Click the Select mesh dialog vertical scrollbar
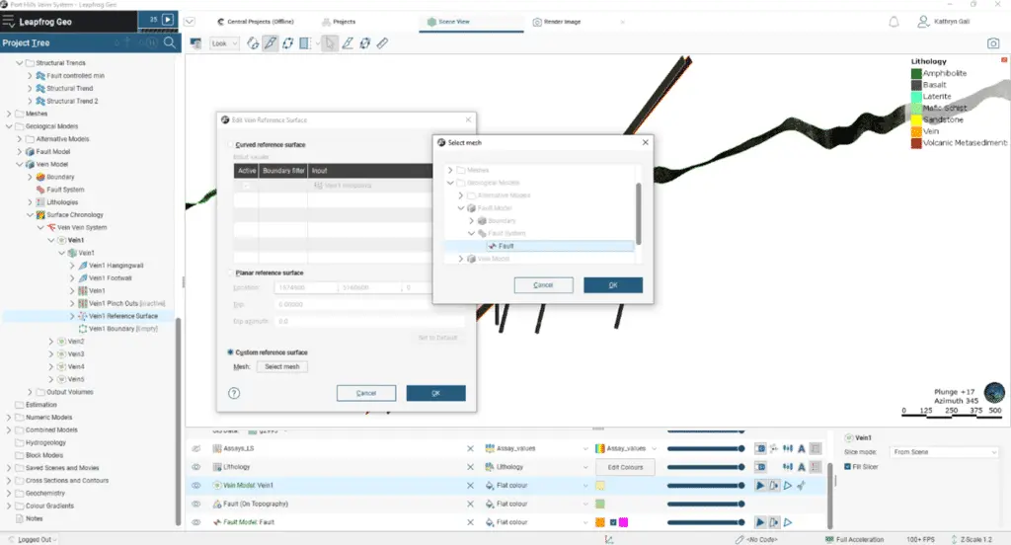This screenshot has width=1011, height=545. 639,214
